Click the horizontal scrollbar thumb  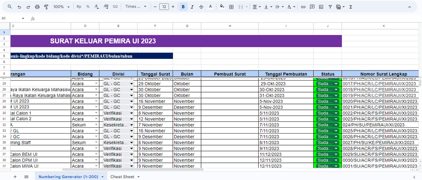[x=133, y=169]
